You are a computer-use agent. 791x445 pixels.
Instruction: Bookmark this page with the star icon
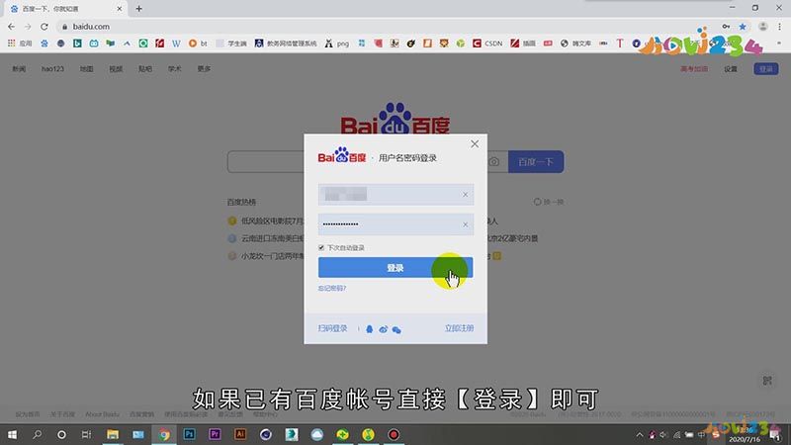click(743, 27)
